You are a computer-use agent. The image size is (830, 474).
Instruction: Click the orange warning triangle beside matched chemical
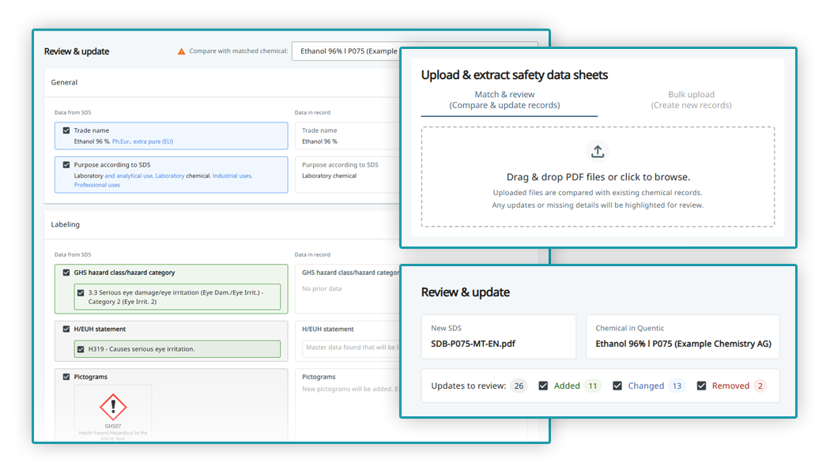click(182, 51)
